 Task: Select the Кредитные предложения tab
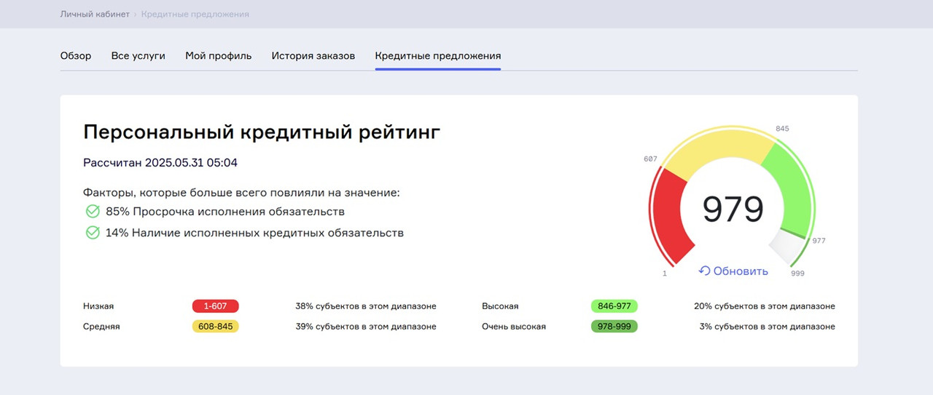pyautogui.click(x=438, y=56)
